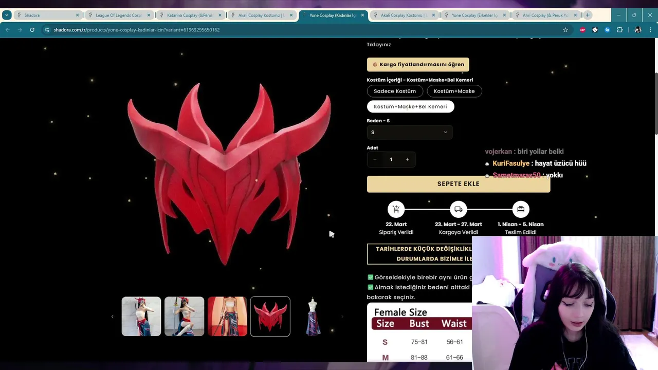The image size is (658, 370).
Task: Click '22. Mart' order date text
Action: coord(396,224)
